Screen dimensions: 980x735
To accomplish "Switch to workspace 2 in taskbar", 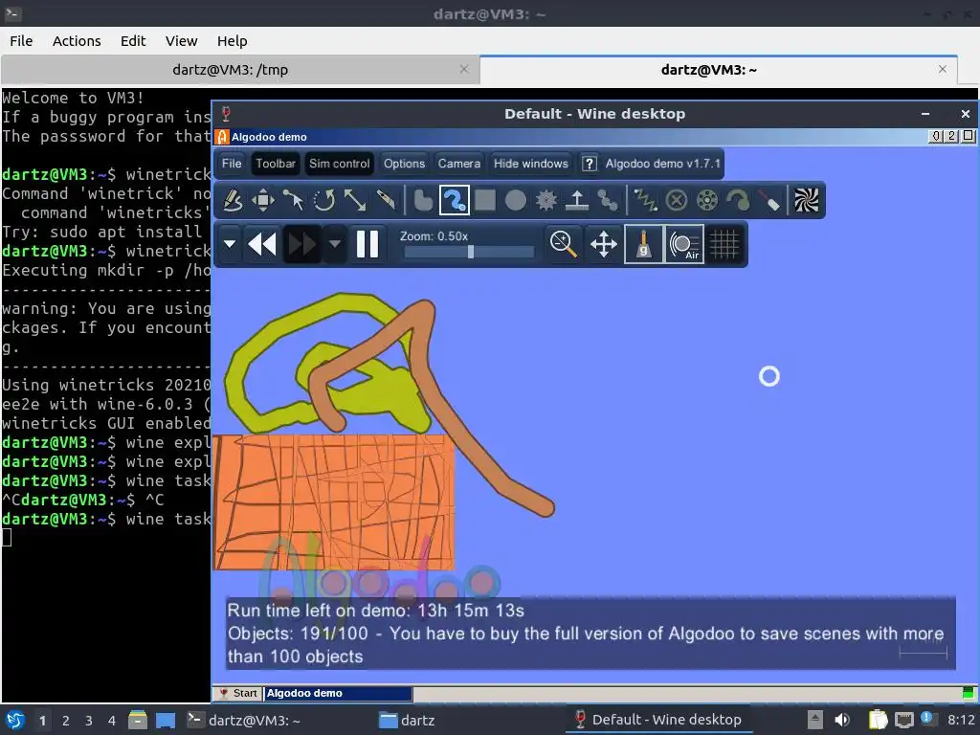I will pos(66,721).
